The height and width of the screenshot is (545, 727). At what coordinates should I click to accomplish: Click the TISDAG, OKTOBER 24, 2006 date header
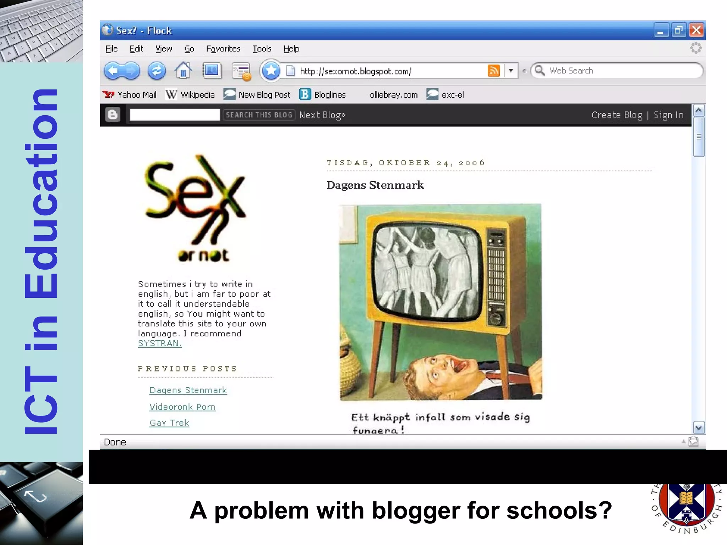coord(406,163)
